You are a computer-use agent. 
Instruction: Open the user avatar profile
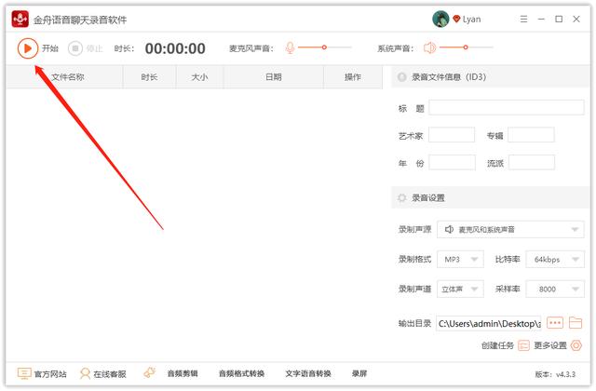(x=440, y=19)
